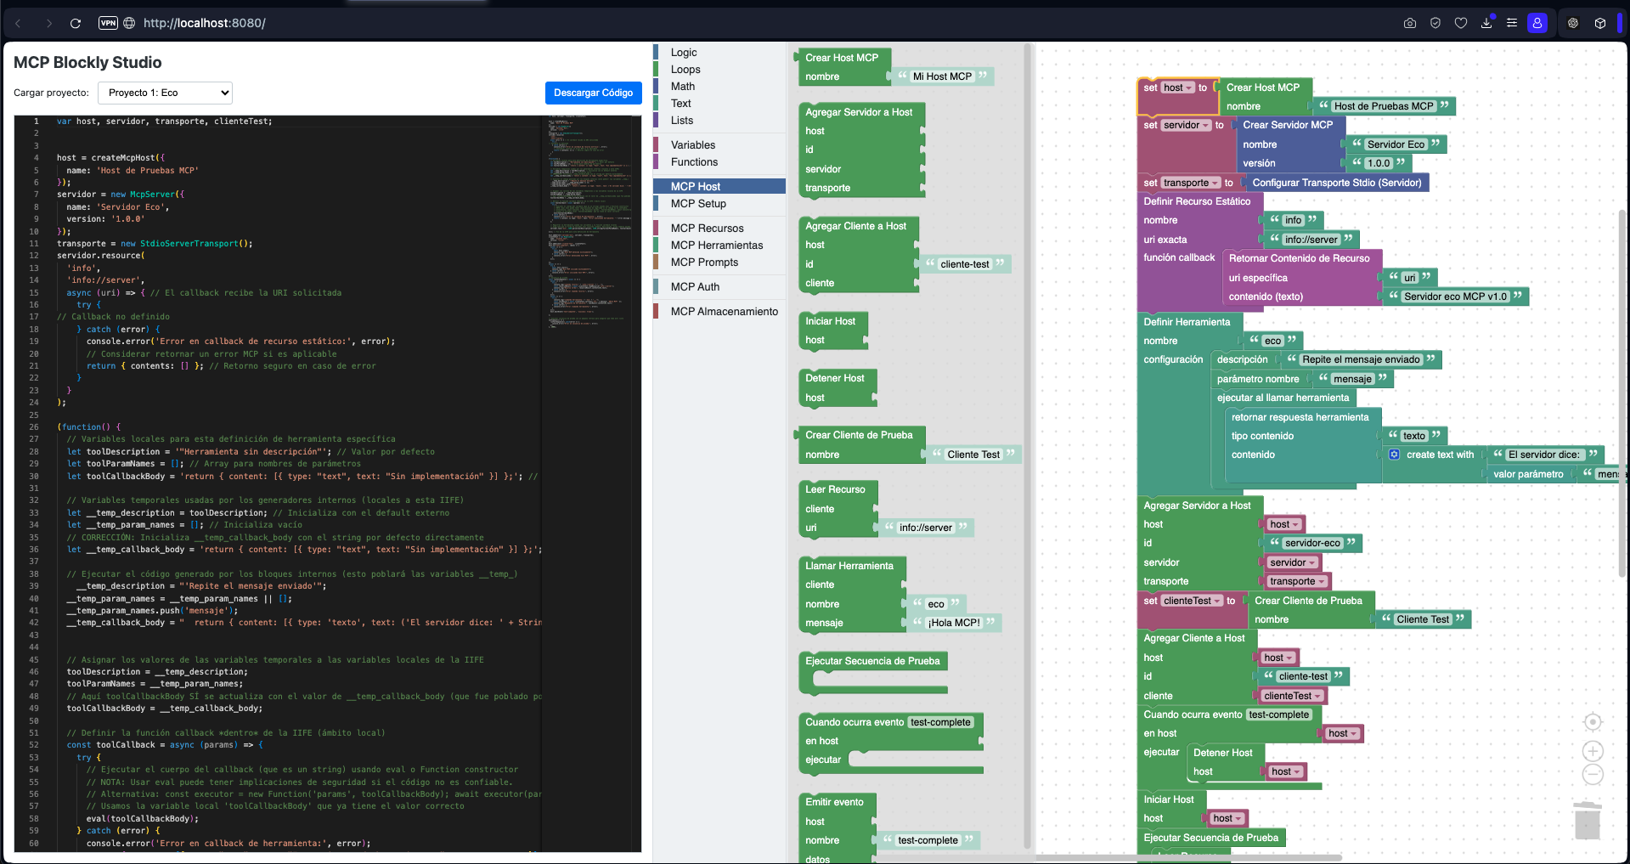1630x864 pixels.
Task: Click the localhost address bar field
Action: tap(204, 23)
